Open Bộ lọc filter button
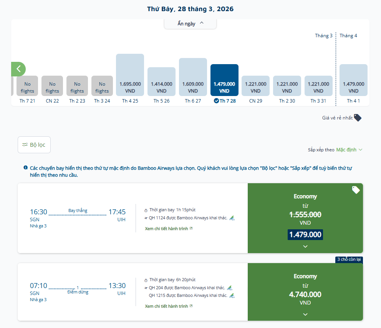Image resolution: width=381 pixels, height=328 pixels. tap(34, 145)
